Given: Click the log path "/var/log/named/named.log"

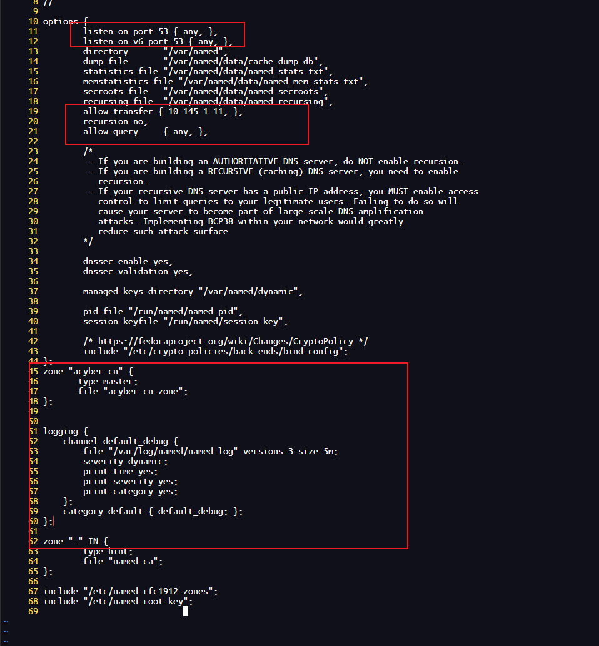Looking at the screenshot, I should click(173, 451).
